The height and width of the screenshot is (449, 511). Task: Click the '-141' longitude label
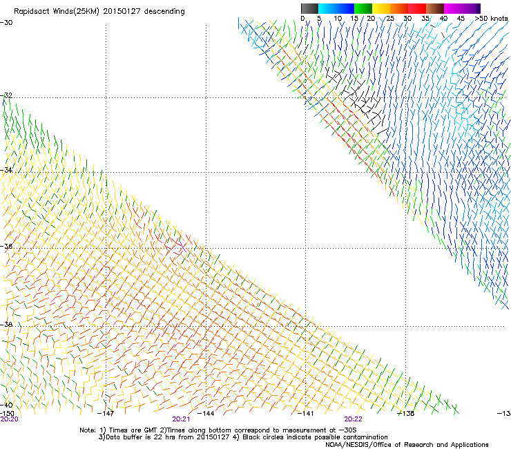tap(306, 414)
